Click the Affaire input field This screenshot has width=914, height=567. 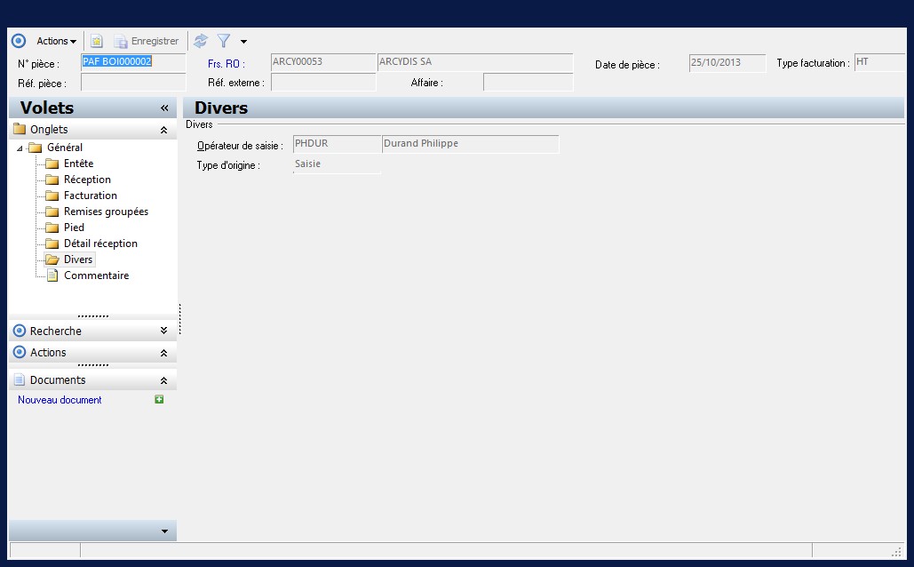pyautogui.click(x=529, y=83)
